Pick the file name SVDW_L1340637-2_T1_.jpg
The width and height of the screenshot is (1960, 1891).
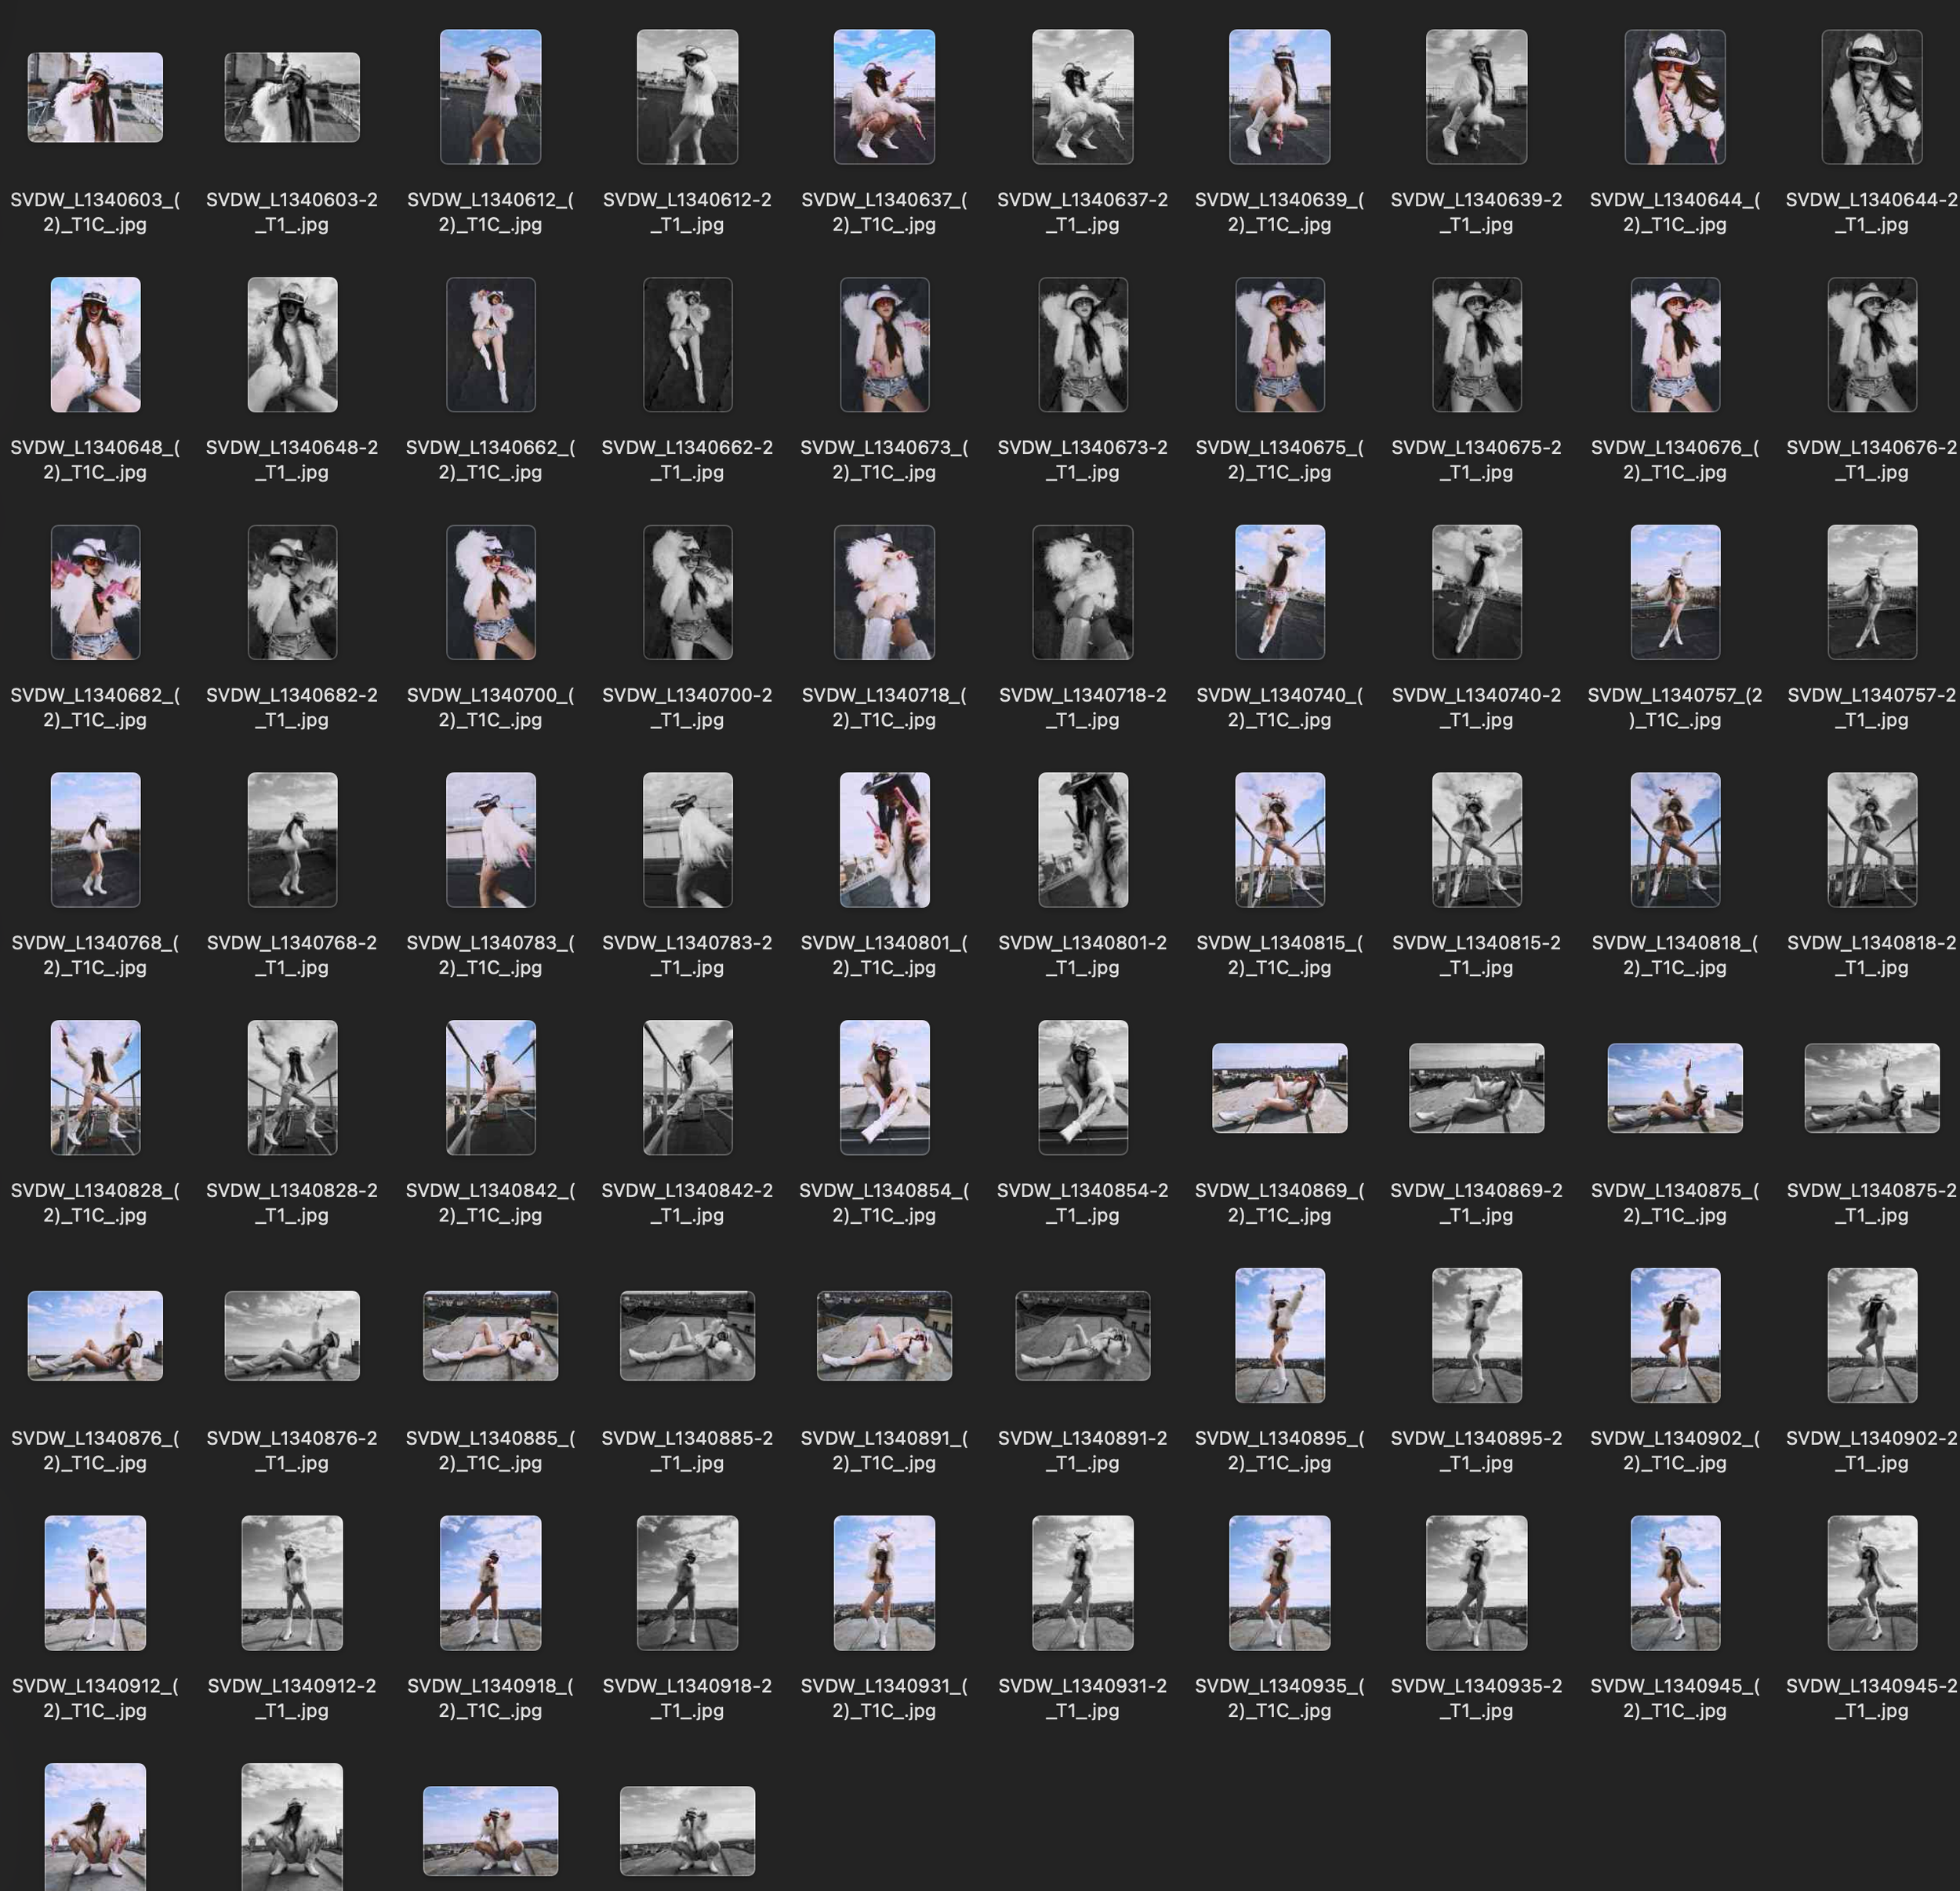tap(1082, 212)
